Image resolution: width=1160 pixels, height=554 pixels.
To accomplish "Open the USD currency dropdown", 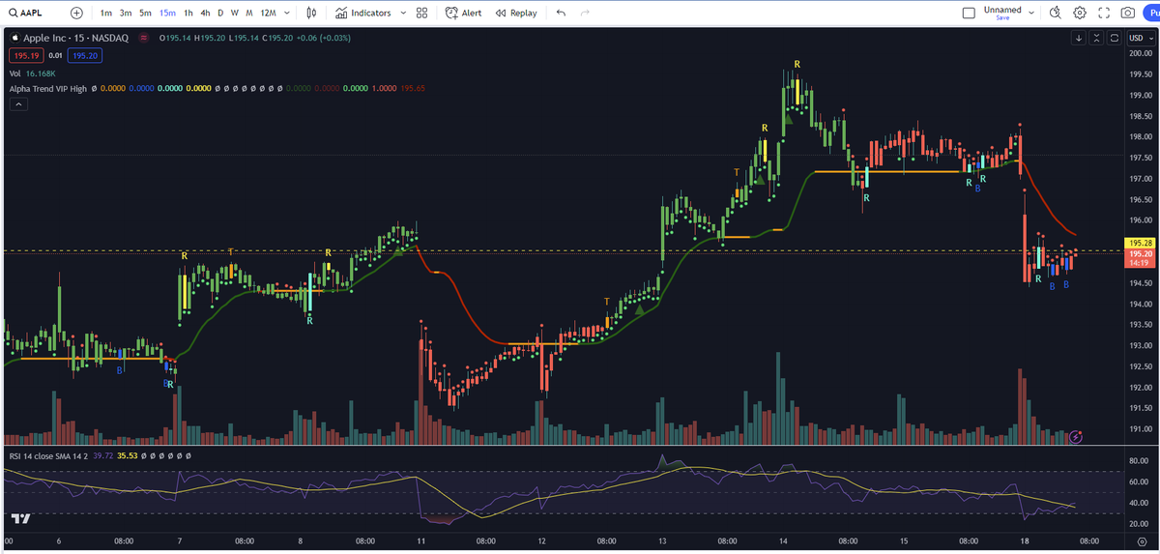I will pos(1141,38).
